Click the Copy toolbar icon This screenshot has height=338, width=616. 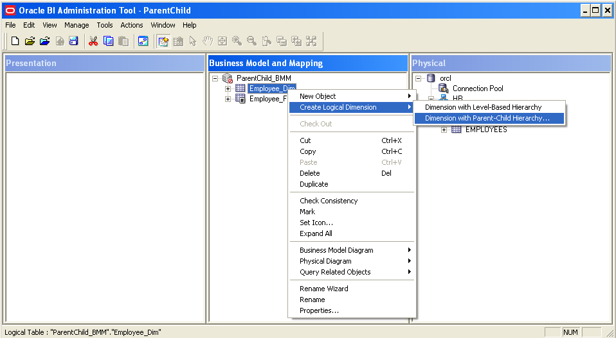109,41
